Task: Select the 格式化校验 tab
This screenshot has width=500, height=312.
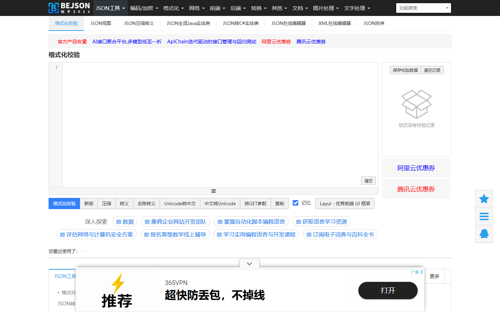Action: click(66, 23)
